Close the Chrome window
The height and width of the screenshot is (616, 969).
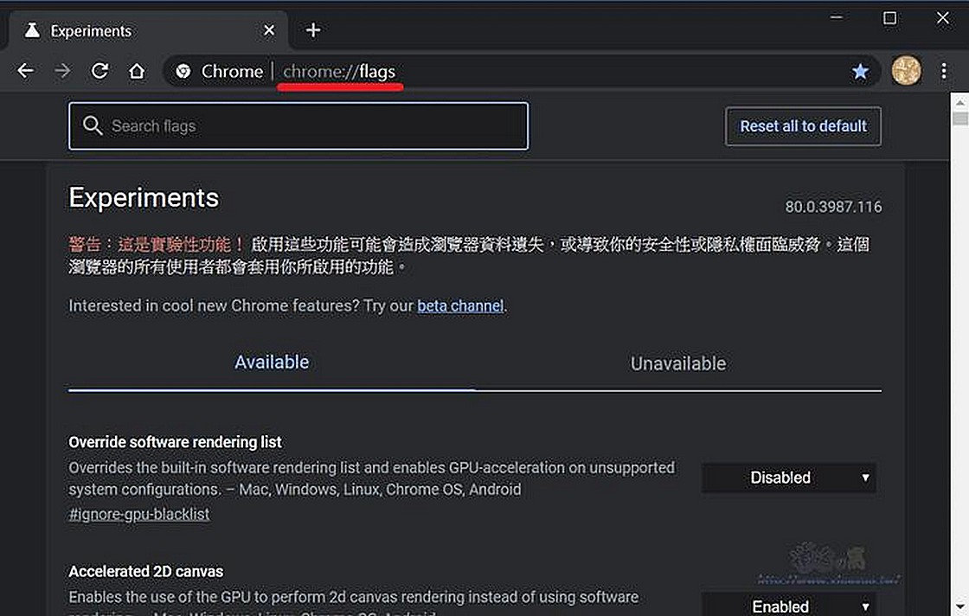942,18
